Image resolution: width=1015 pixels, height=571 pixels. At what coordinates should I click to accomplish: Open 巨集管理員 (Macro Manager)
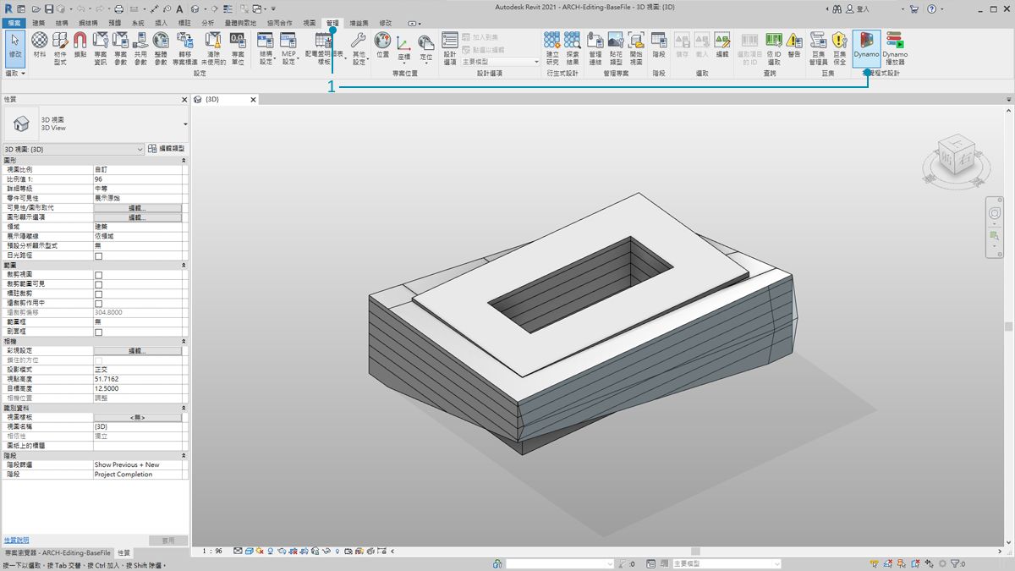click(x=818, y=48)
